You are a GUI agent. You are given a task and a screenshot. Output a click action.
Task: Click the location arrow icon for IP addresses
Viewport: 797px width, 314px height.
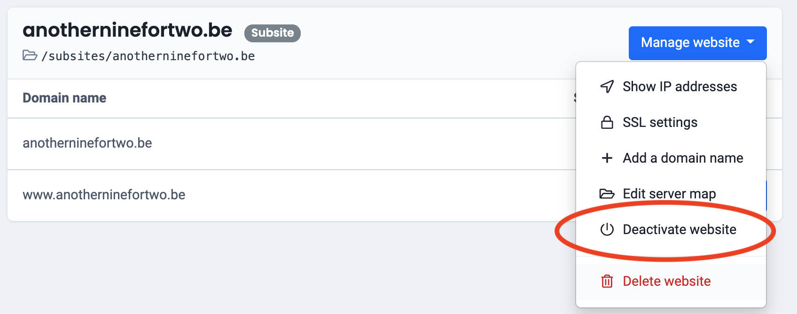pyautogui.click(x=607, y=86)
